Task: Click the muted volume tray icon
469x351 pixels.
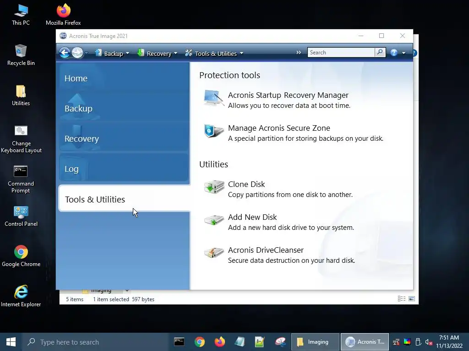Action: pos(429,342)
